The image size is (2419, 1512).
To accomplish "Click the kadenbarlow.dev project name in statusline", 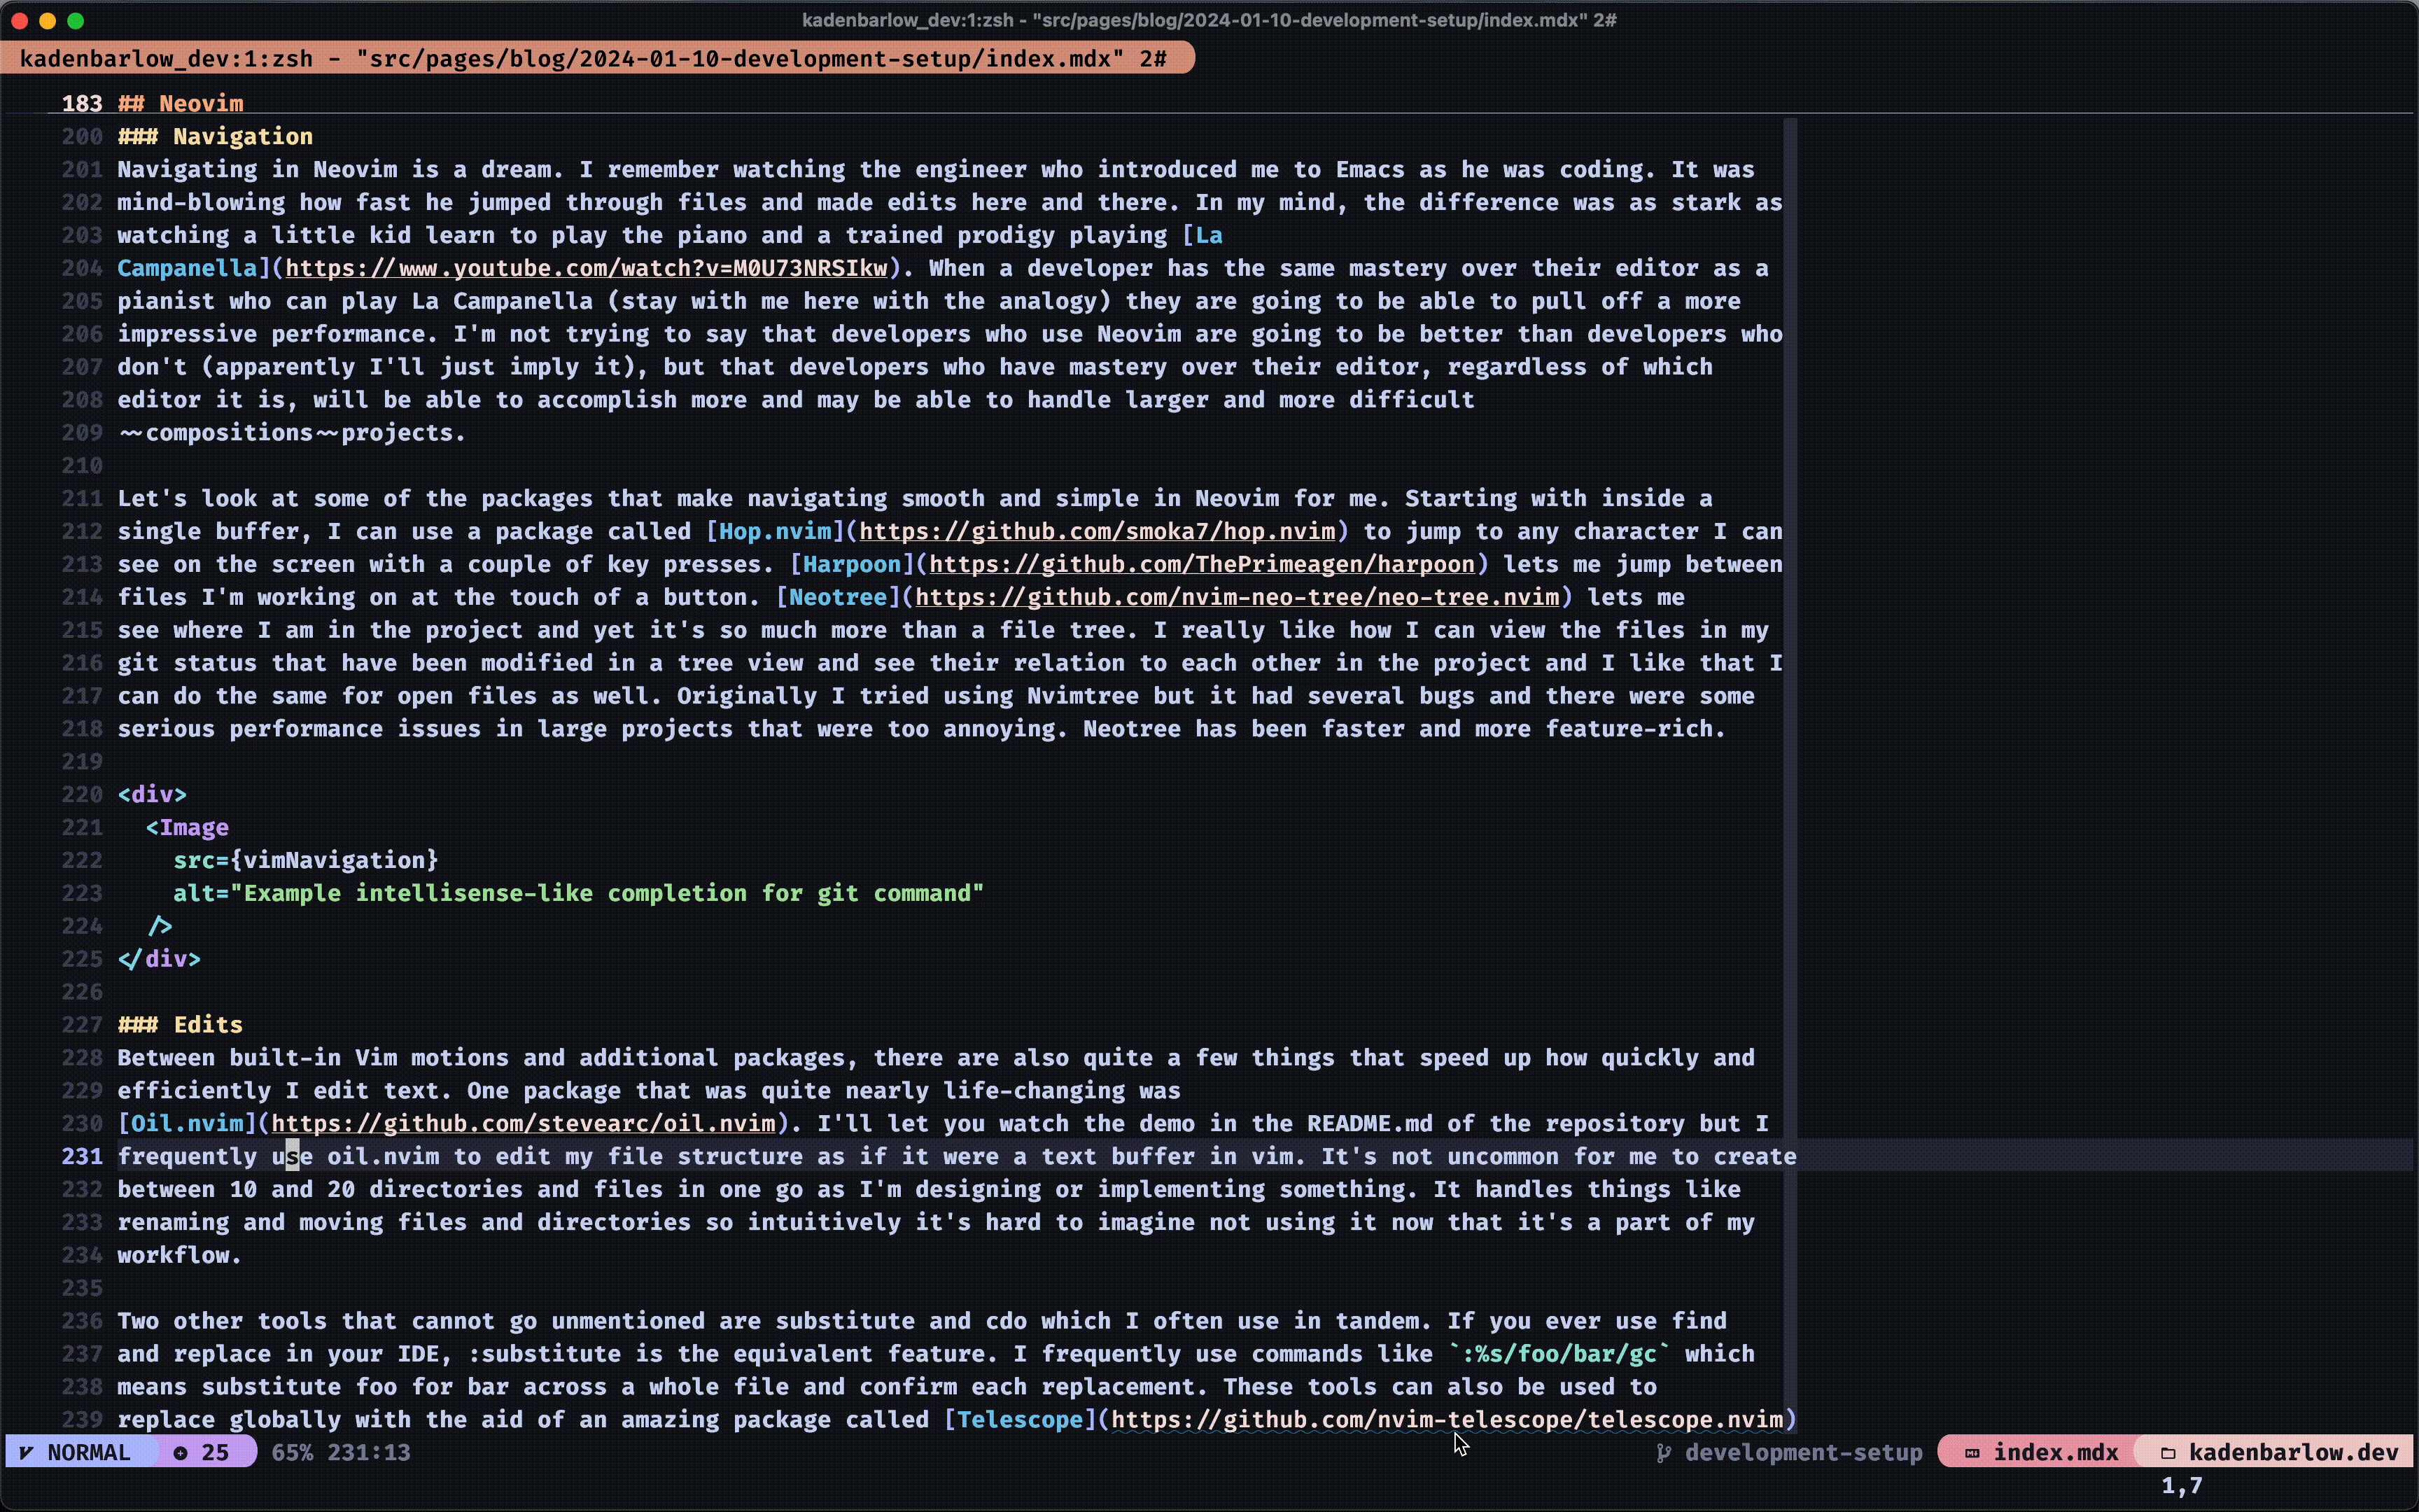I will 2293,1452.
